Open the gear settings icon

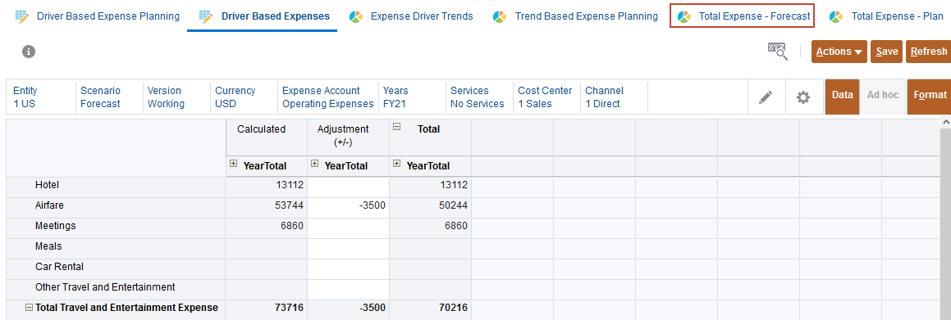click(803, 97)
